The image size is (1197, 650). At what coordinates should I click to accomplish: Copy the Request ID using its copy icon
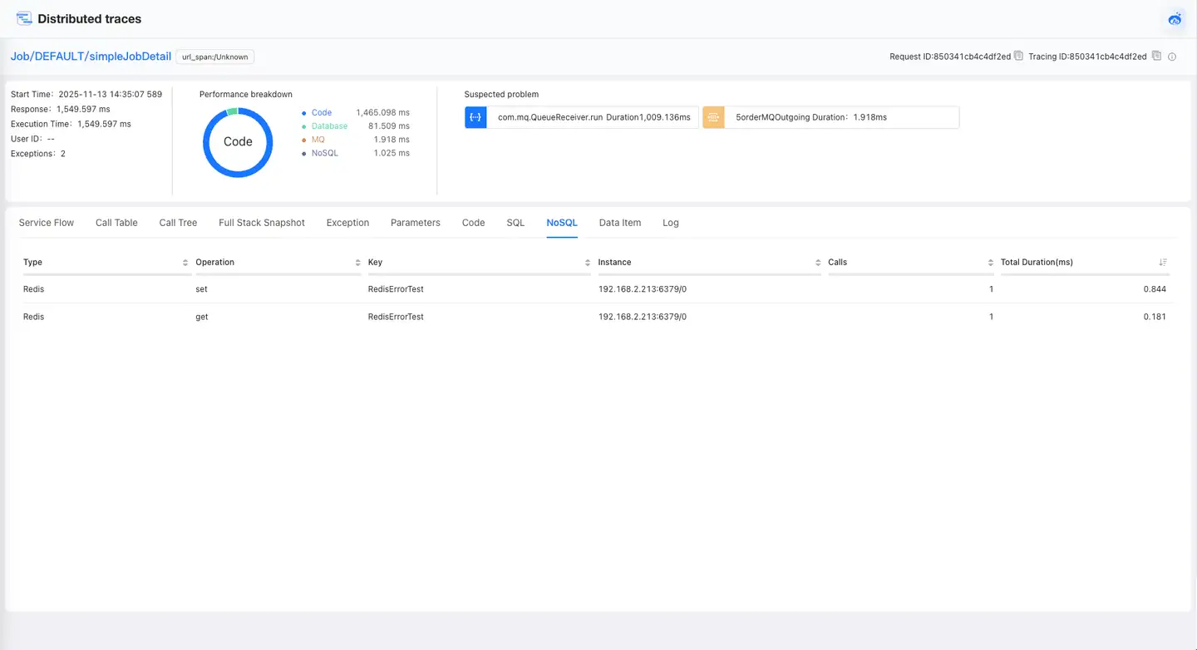[1018, 55]
